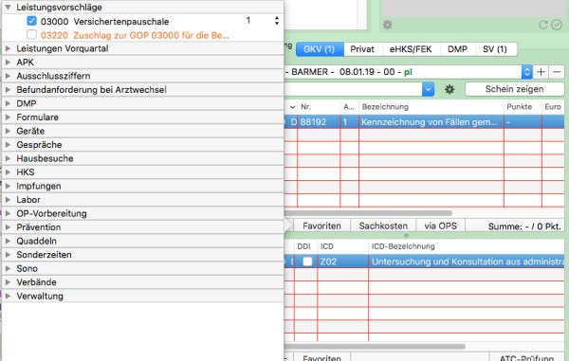This screenshot has width=569, height=361.
Task: Click the resize handle below Sachkosten
Action: (406, 236)
